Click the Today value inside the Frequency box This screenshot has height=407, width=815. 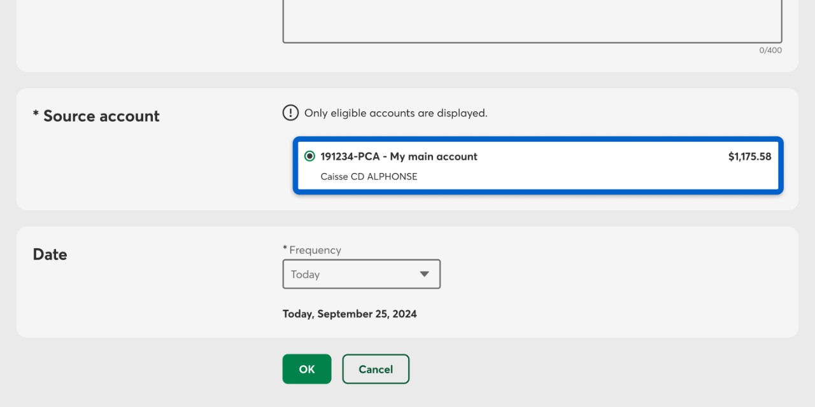click(x=306, y=275)
